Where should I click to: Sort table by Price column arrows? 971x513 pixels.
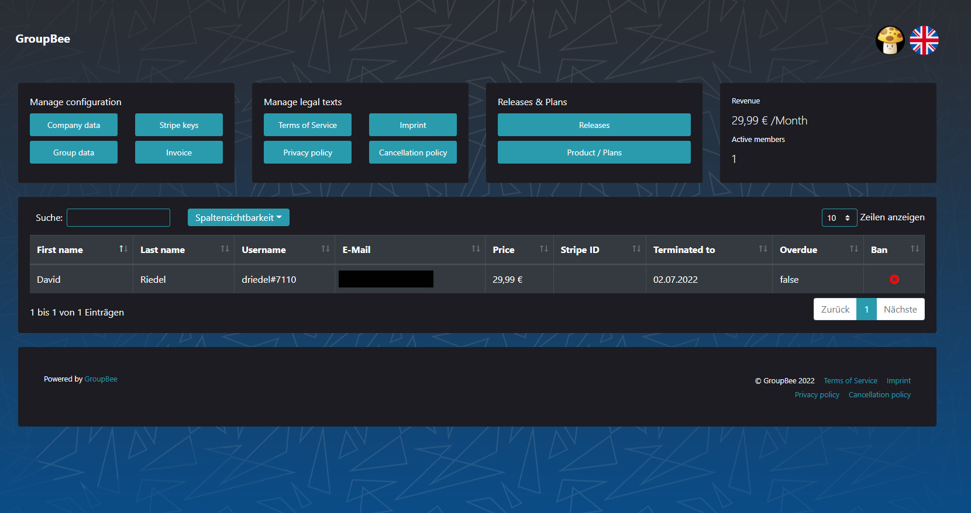[x=543, y=249]
